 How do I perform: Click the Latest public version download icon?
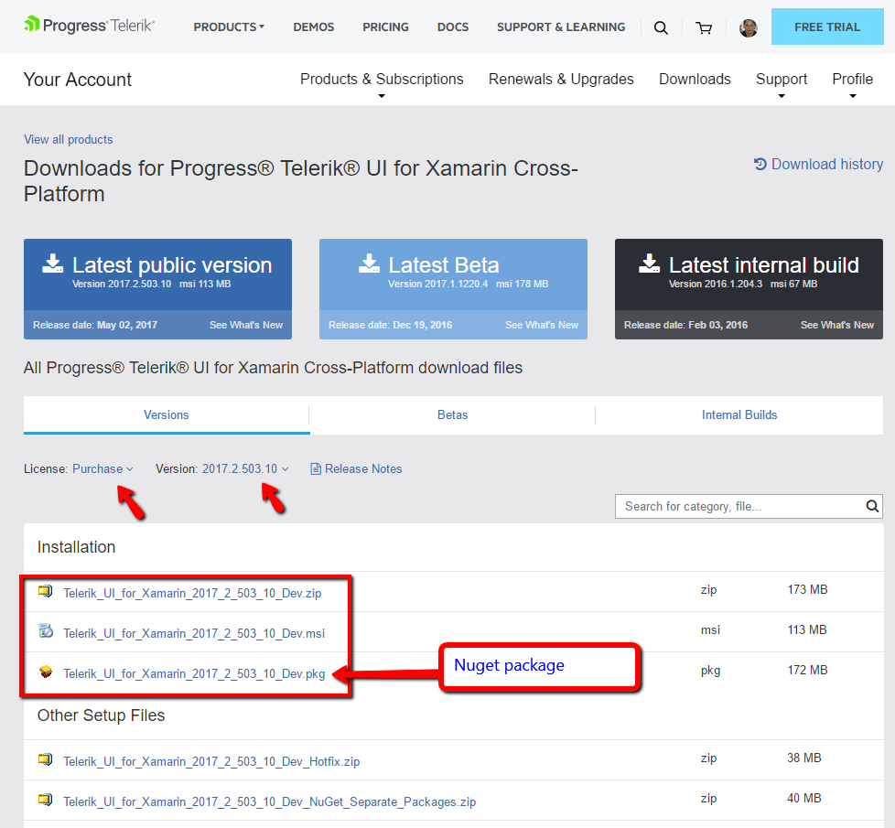[53, 263]
